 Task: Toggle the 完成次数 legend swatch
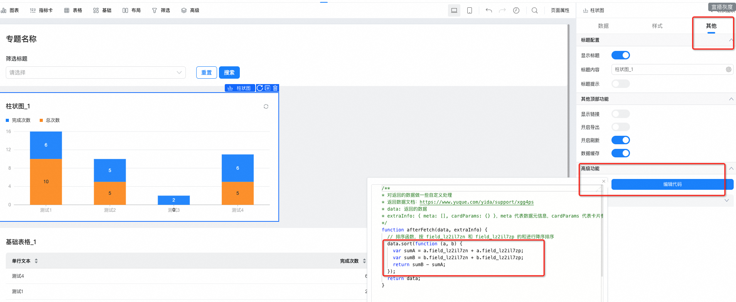pos(7,120)
